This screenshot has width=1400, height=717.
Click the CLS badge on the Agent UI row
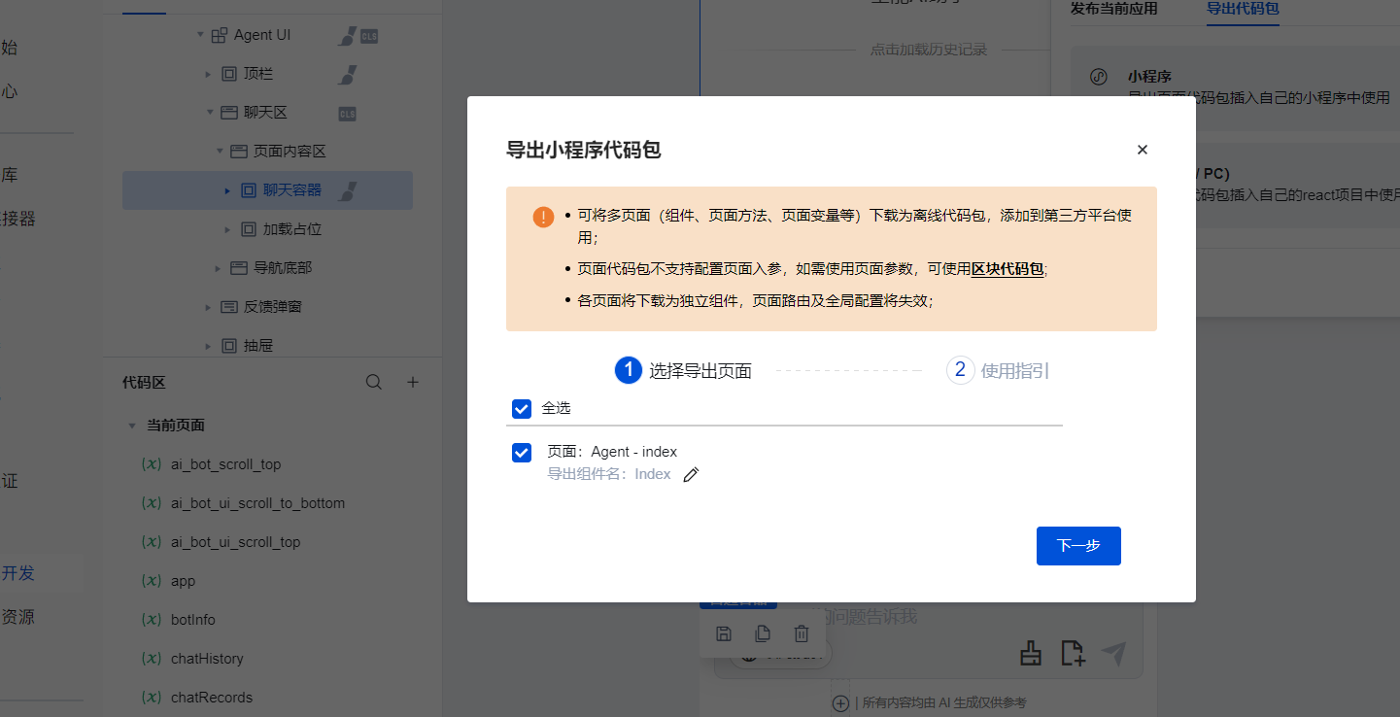pos(369,36)
